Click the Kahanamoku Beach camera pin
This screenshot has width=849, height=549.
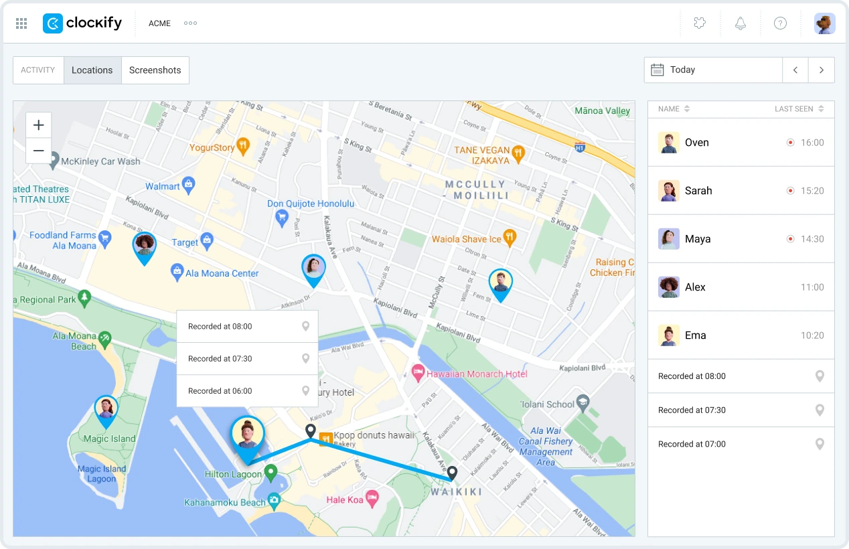tap(274, 501)
